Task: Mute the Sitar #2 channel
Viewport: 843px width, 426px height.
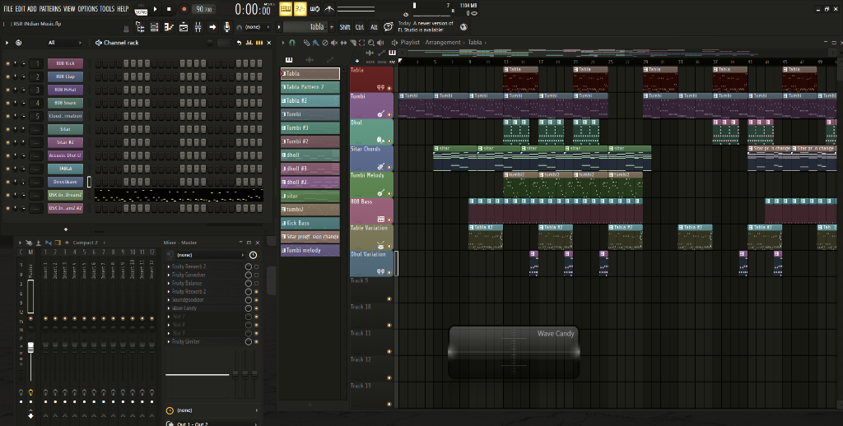Action: pyautogui.click(x=7, y=142)
